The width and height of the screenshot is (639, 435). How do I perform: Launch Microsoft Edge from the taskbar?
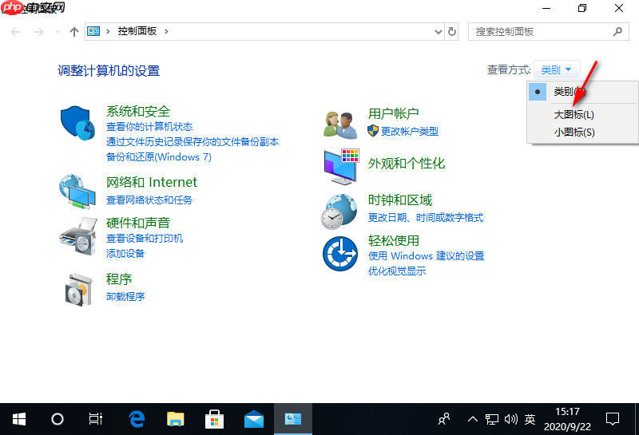pos(137,419)
